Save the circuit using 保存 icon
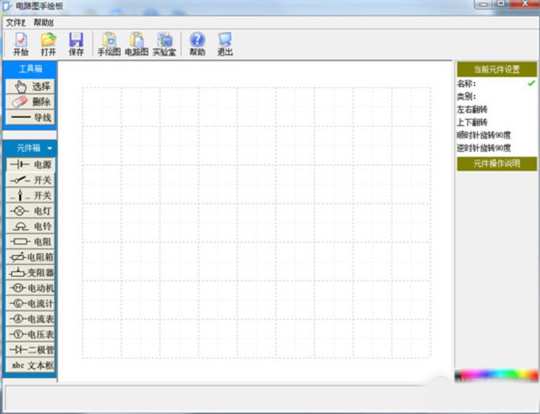 point(76,44)
